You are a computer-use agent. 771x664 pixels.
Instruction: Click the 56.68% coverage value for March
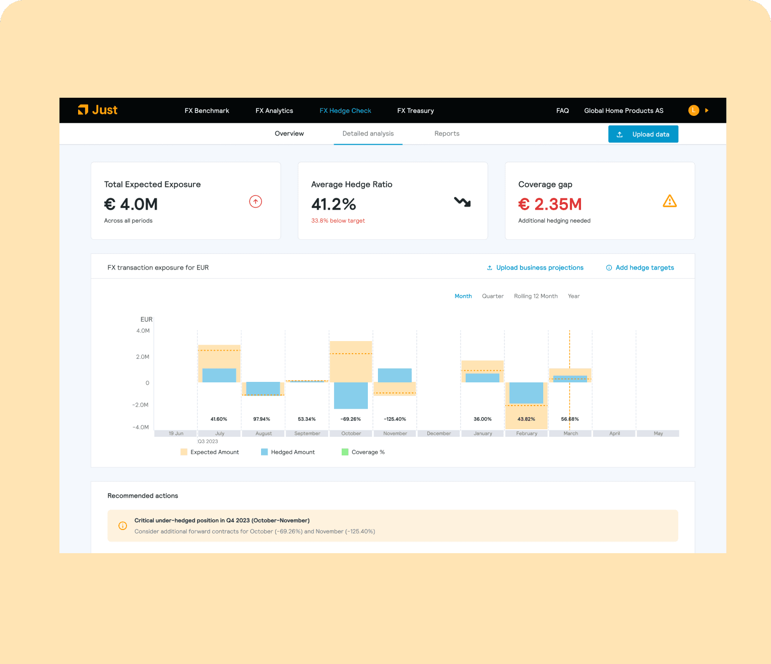tap(570, 419)
